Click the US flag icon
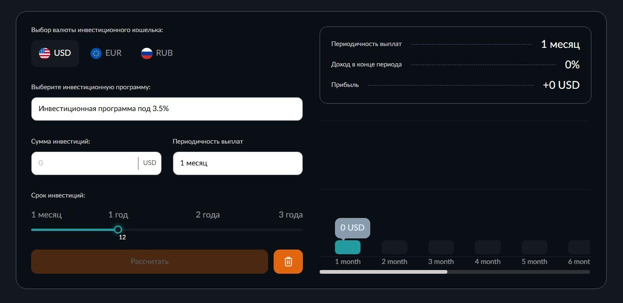 tap(45, 53)
